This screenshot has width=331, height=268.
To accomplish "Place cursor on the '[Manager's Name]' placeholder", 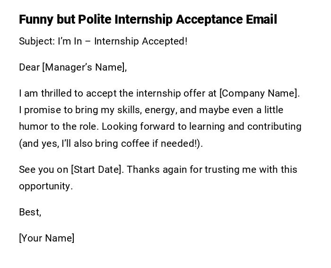I will pos(84,67).
